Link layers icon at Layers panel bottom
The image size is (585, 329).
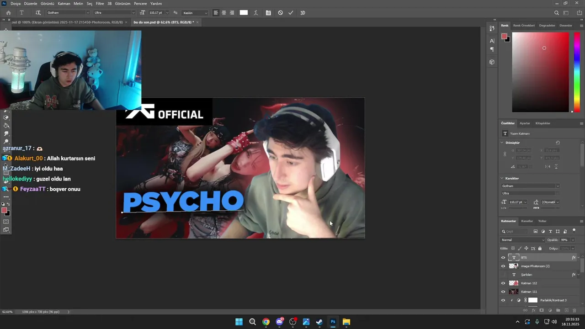[525, 310]
